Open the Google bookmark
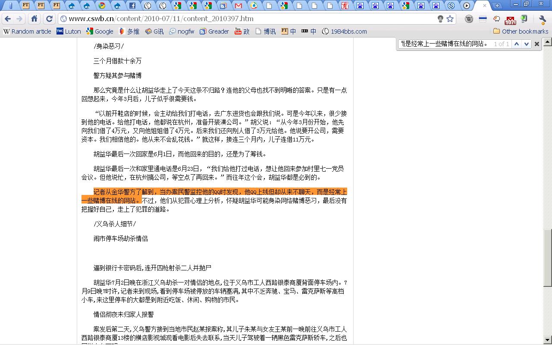Screen dimensions: 552x345 (100, 31)
